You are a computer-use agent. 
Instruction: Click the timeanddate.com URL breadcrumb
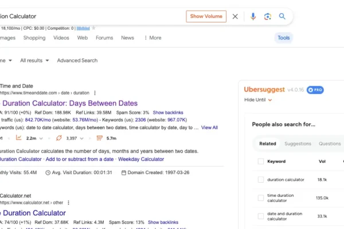(45, 93)
